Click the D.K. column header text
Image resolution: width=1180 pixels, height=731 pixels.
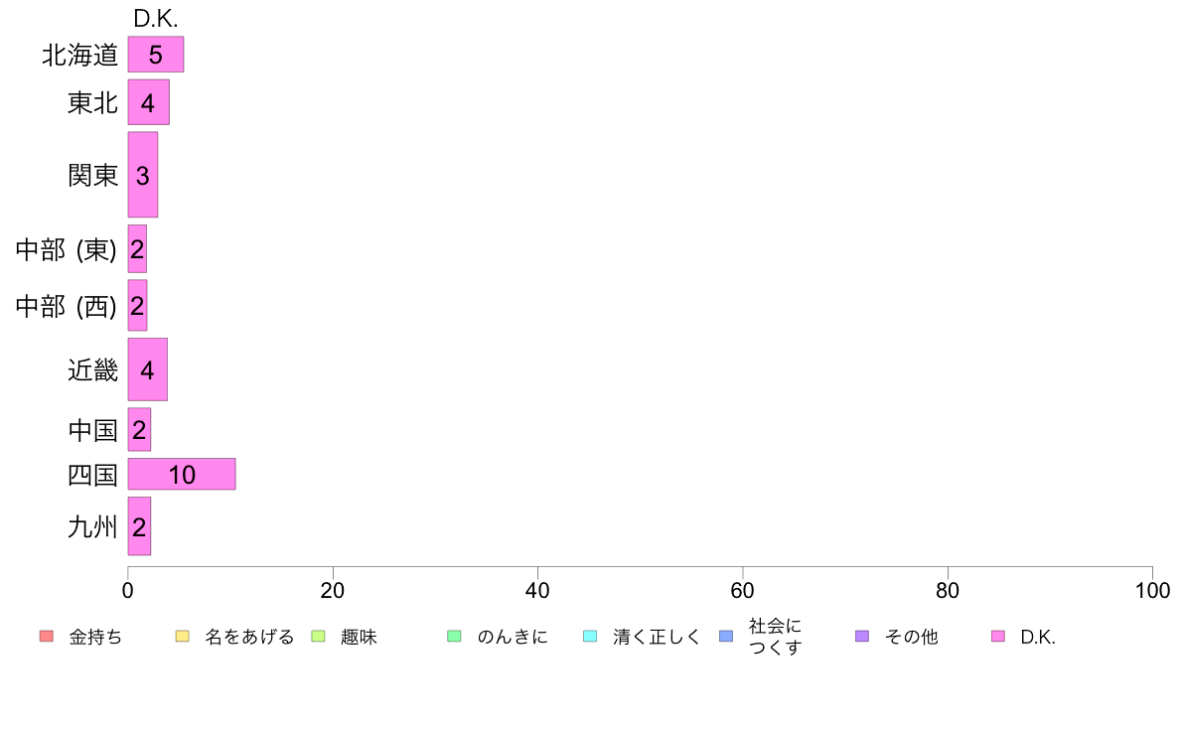click(x=156, y=19)
